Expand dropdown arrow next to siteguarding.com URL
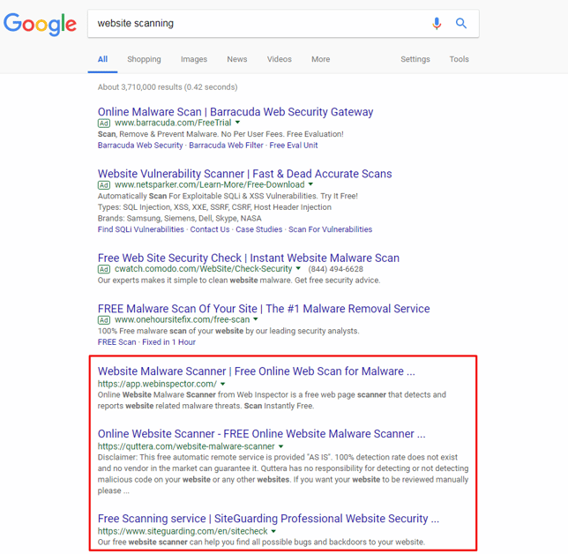The image size is (568, 554). pos(273,531)
